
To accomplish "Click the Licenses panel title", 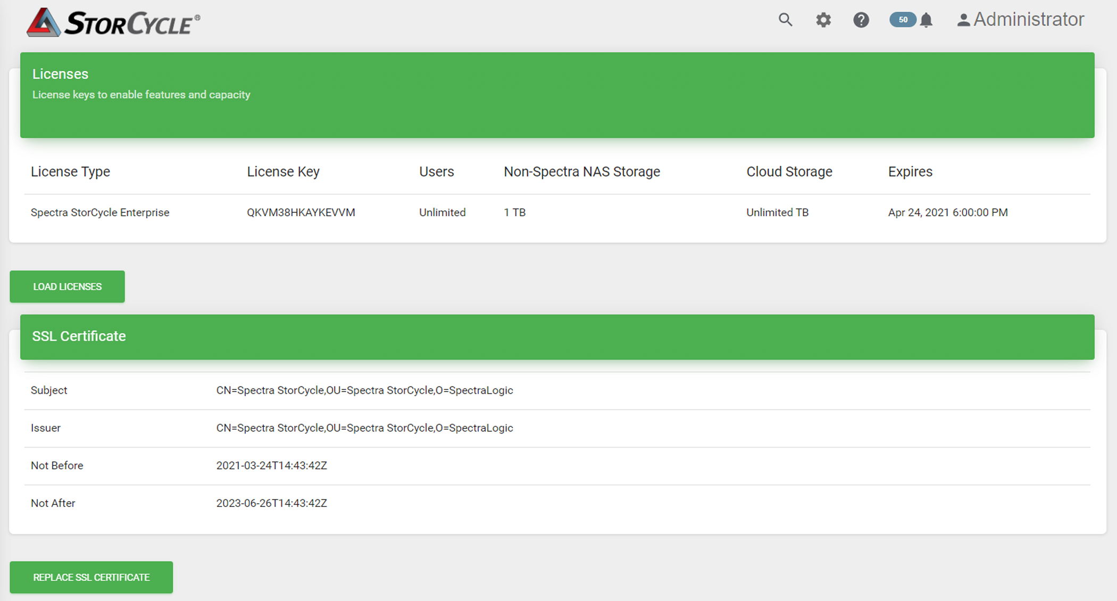I will (x=60, y=74).
